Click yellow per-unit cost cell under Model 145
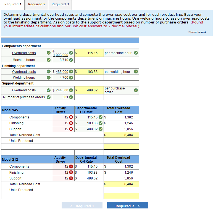The width and height of the screenshot is (213, 209). click(121, 147)
